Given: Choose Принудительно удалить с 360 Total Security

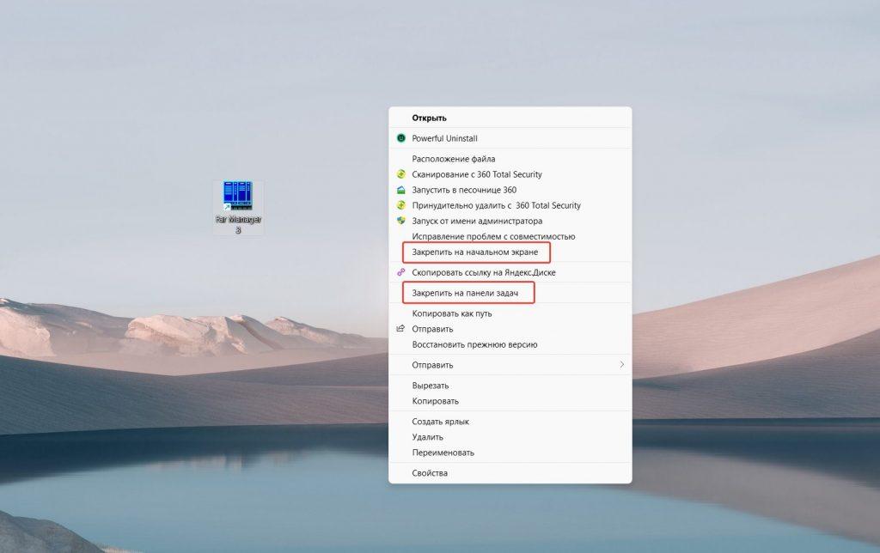Looking at the screenshot, I should (x=510, y=205).
